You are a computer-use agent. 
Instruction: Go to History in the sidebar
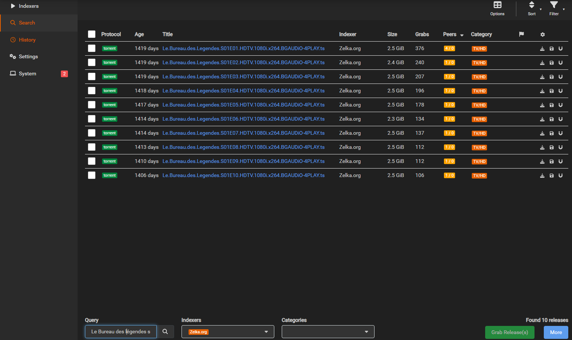(27, 40)
